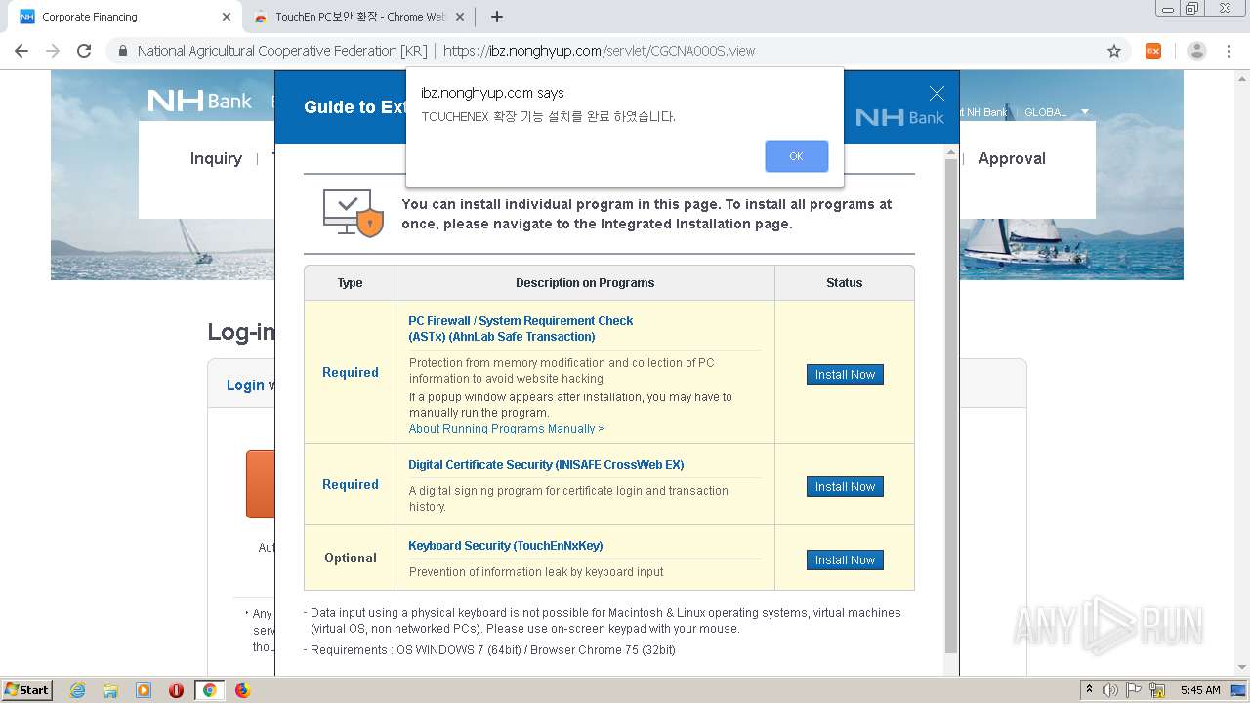Show hidden system tray icons
Screen dimensions: 1250x703
pos(1089,689)
